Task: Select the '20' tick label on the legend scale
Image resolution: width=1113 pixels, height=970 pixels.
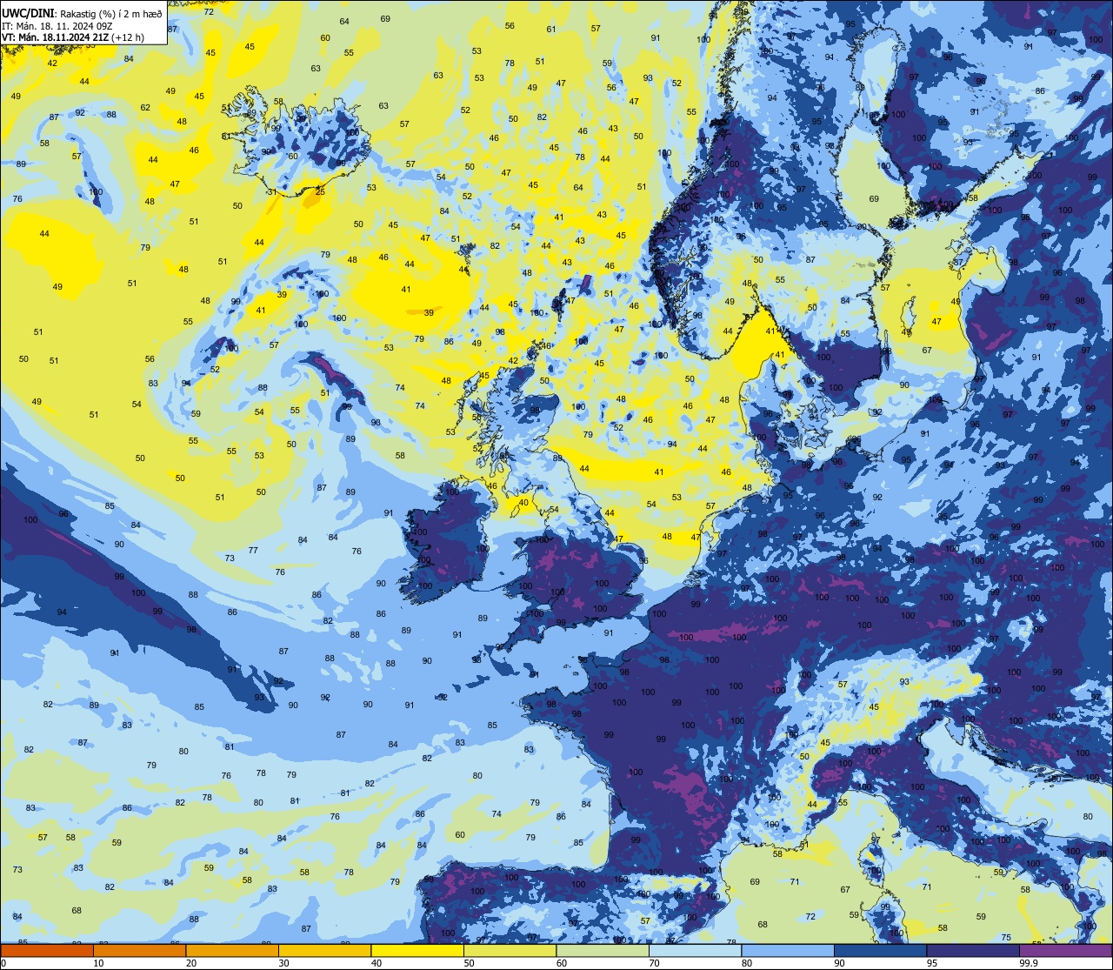Action: tap(190, 963)
